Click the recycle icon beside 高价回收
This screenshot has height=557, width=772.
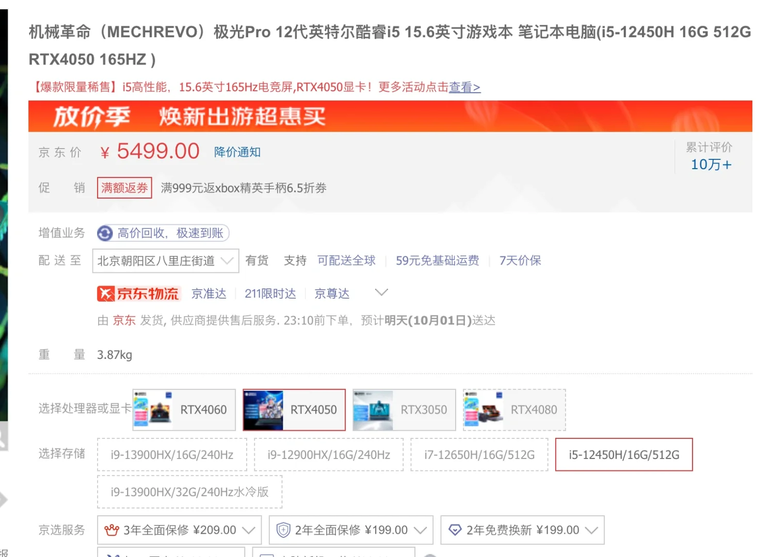tap(105, 234)
